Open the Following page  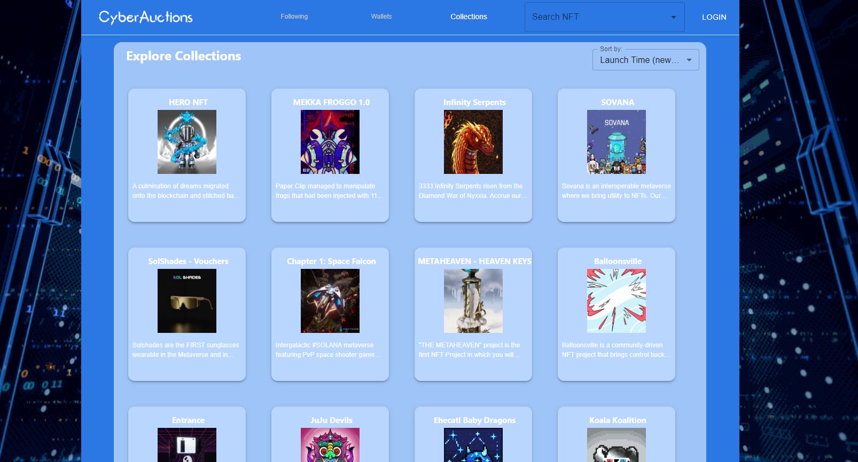click(x=294, y=17)
